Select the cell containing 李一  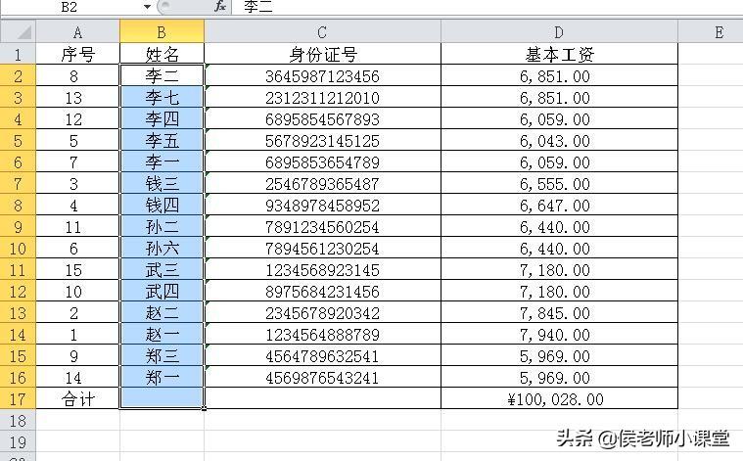click(162, 162)
